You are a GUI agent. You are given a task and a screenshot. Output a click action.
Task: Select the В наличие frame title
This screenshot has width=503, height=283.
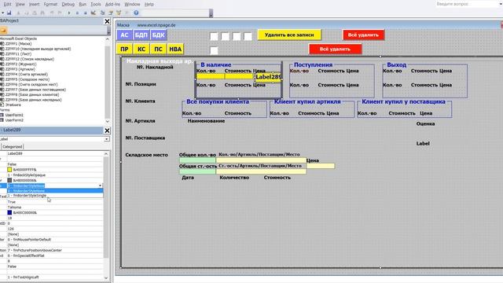pos(216,64)
